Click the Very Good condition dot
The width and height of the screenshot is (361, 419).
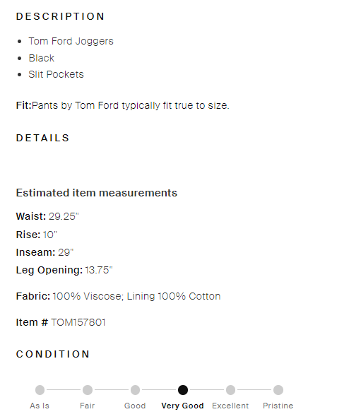point(183,390)
